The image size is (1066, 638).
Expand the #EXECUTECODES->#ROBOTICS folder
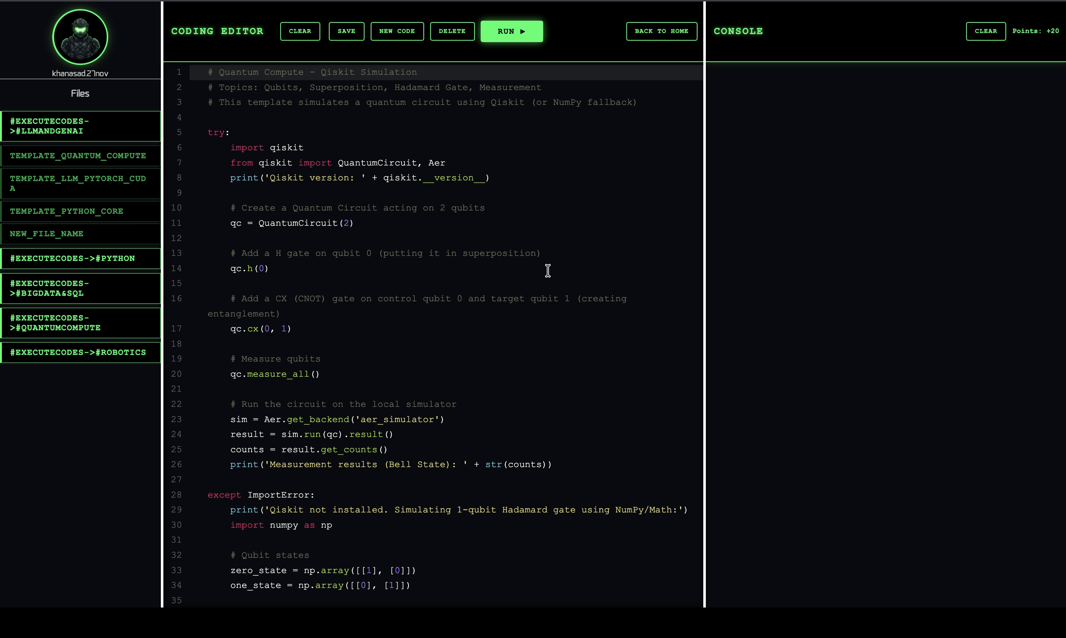coord(81,352)
